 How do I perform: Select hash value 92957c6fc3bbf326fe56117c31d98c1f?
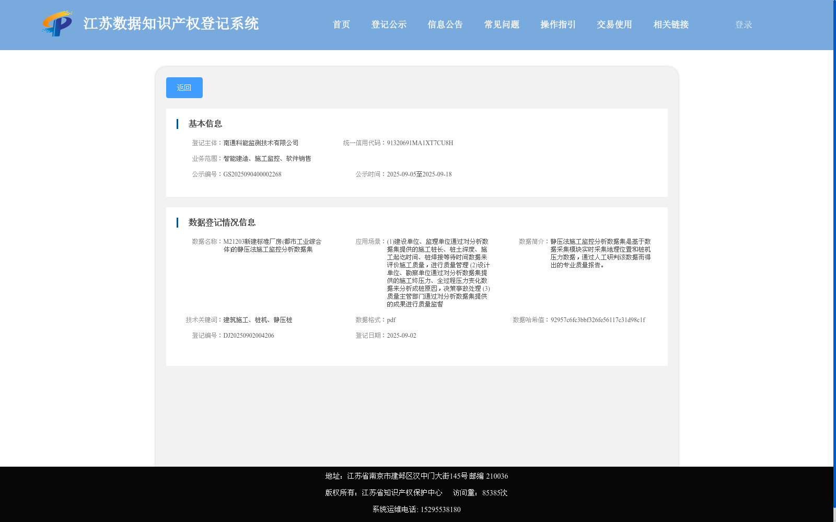click(x=598, y=320)
